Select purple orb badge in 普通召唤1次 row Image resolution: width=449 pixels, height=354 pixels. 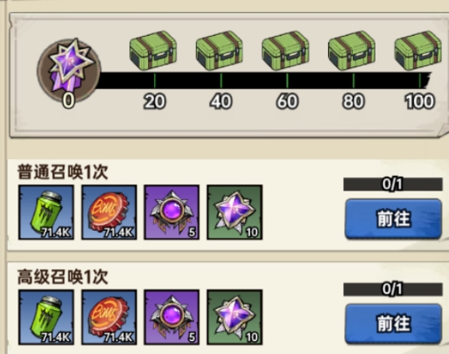(172, 212)
